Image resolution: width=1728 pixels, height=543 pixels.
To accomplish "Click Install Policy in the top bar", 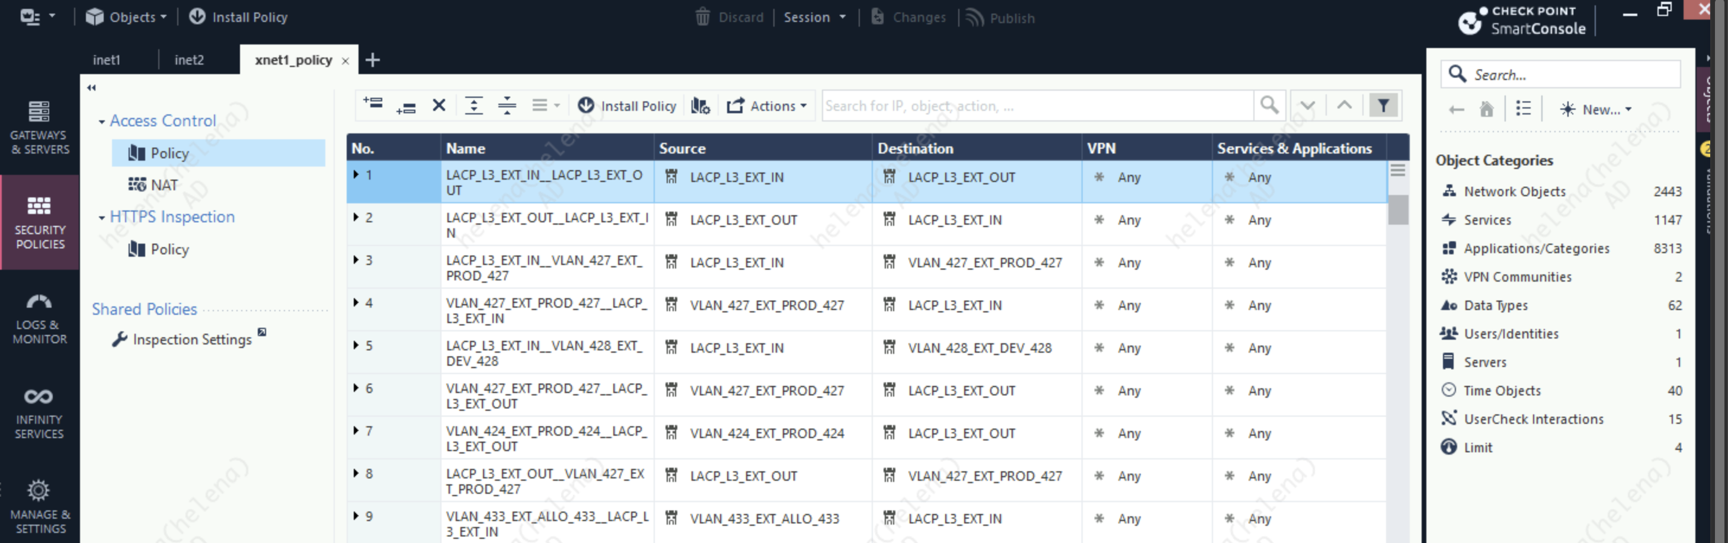I will (x=238, y=17).
